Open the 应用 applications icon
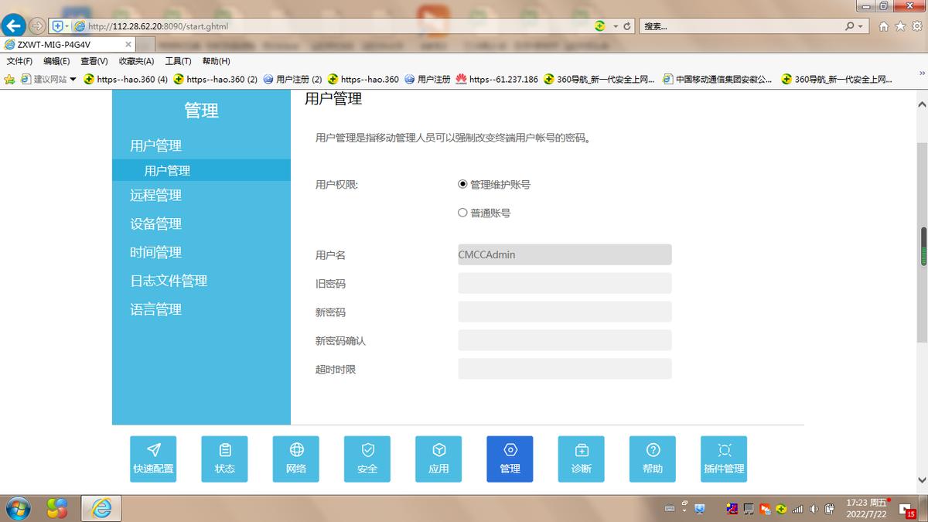This screenshot has width=928, height=522. pos(438,458)
